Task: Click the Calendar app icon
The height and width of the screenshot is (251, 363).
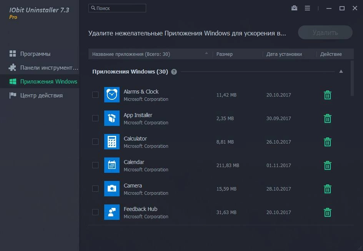Action: tap(112, 165)
